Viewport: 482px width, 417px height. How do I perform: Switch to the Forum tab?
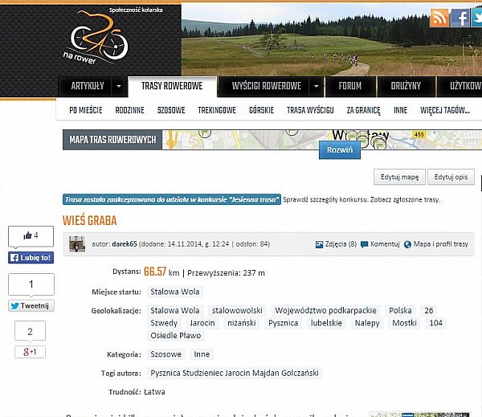pos(349,86)
